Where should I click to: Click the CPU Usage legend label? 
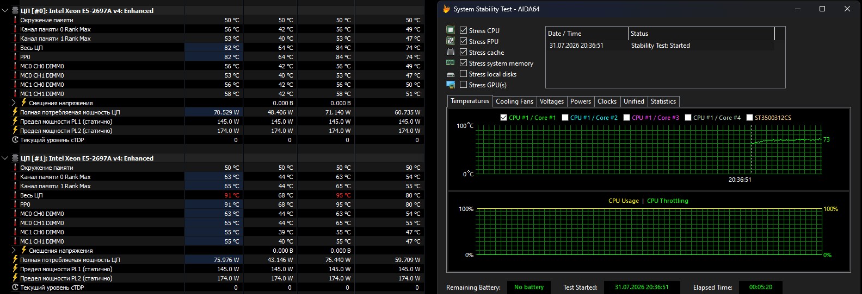coord(623,201)
